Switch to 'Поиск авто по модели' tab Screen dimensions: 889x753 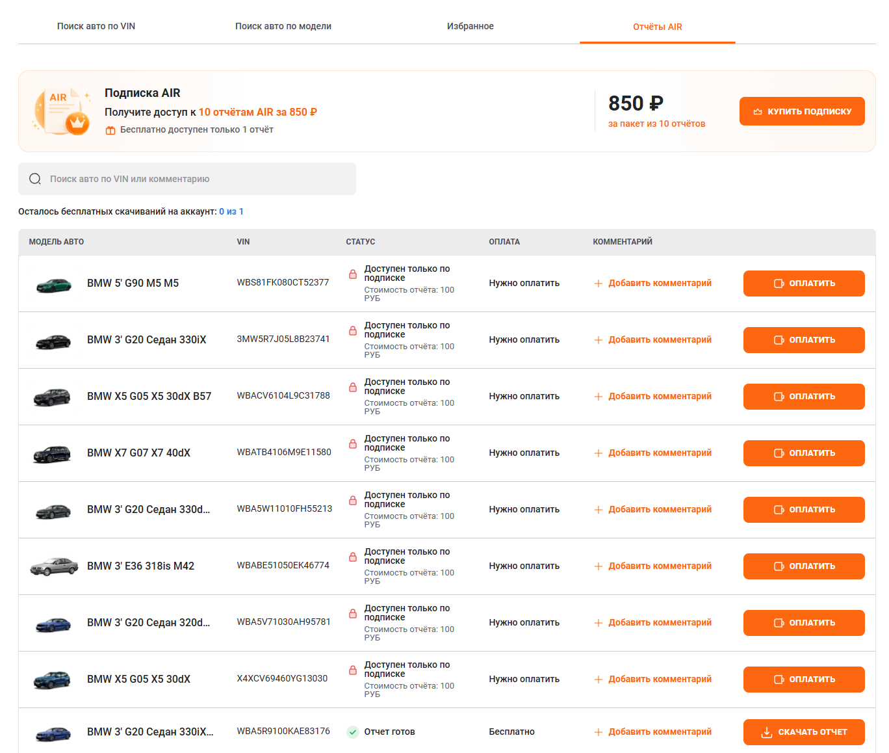(x=283, y=27)
